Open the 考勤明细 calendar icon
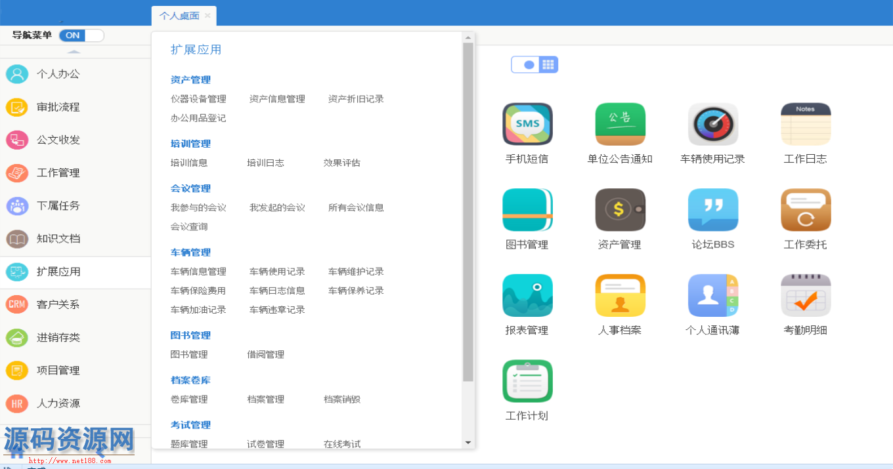Screen dimensions: 893x469 [x=805, y=295]
